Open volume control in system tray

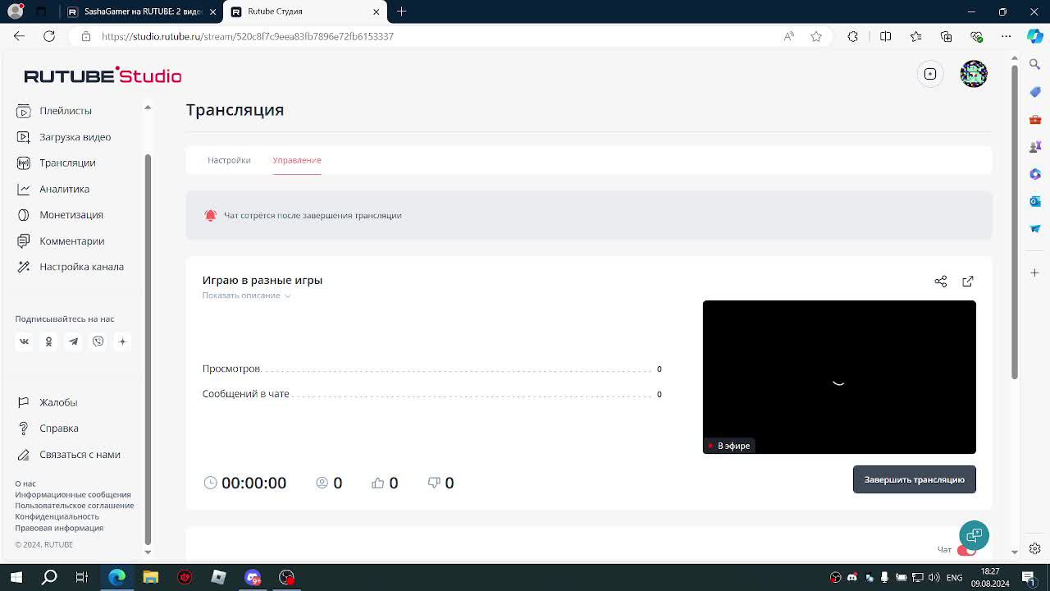point(934,578)
